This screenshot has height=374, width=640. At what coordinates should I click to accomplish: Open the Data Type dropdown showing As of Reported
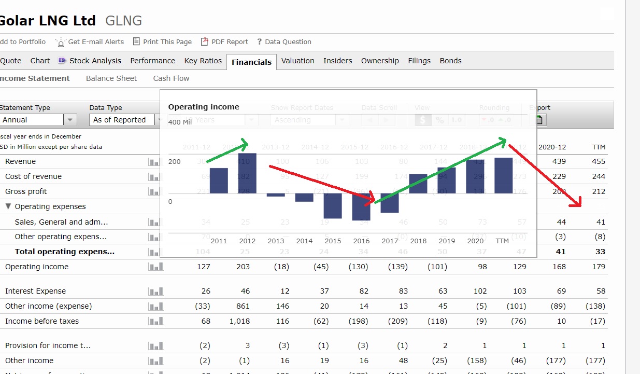pyautogui.click(x=126, y=120)
